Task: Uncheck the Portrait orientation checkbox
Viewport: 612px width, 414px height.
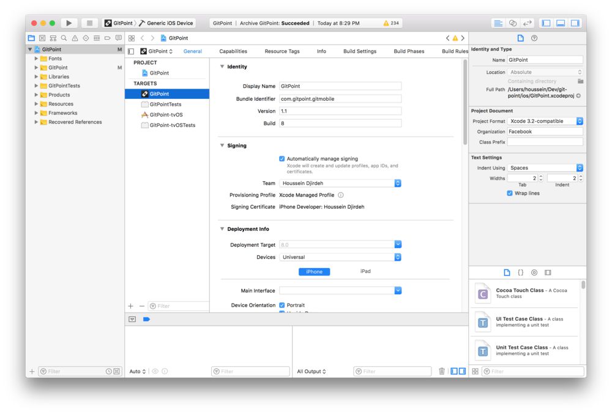Action: click(282, 305)
